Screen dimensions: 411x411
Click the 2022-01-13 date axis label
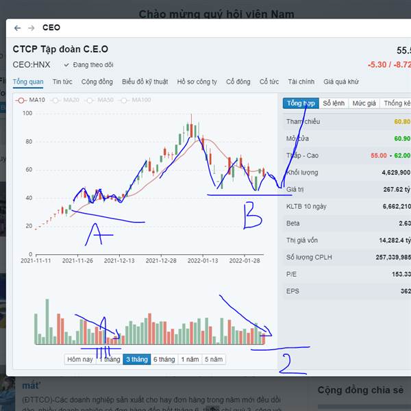203,261
